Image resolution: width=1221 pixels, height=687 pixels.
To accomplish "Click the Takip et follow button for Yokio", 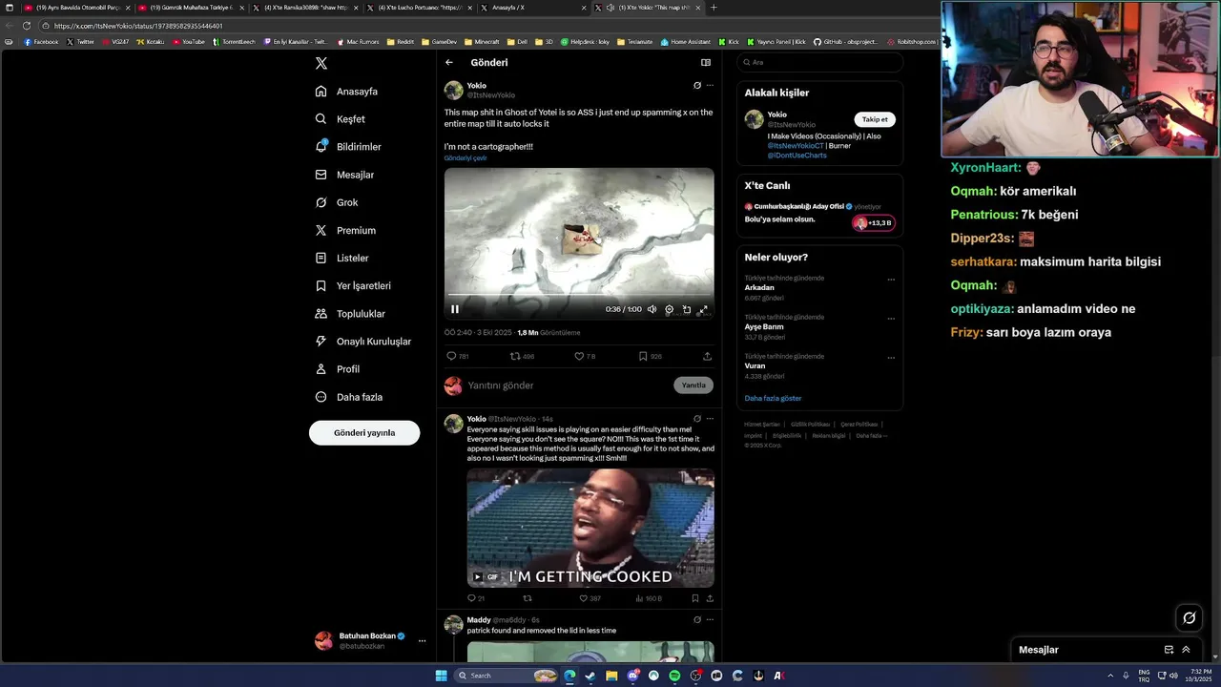I will (875, 119).
